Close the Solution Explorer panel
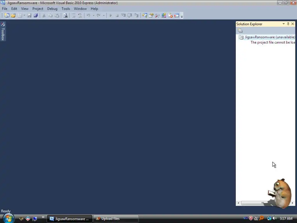The width and height of the screenshot is (297, 223). [x=293, y=24]
